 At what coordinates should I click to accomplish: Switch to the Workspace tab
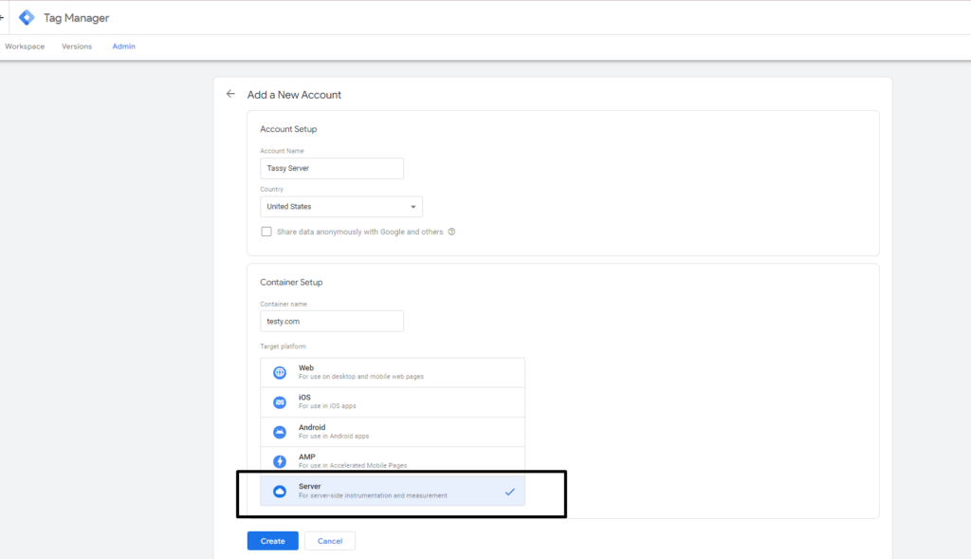coord(25,47)
